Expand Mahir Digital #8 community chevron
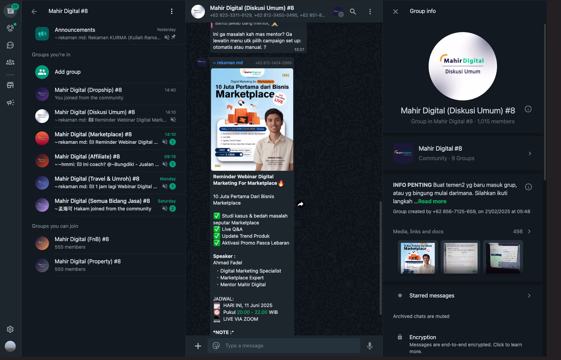561x360 pixels. pyautogui.click(x=530, y=154)
